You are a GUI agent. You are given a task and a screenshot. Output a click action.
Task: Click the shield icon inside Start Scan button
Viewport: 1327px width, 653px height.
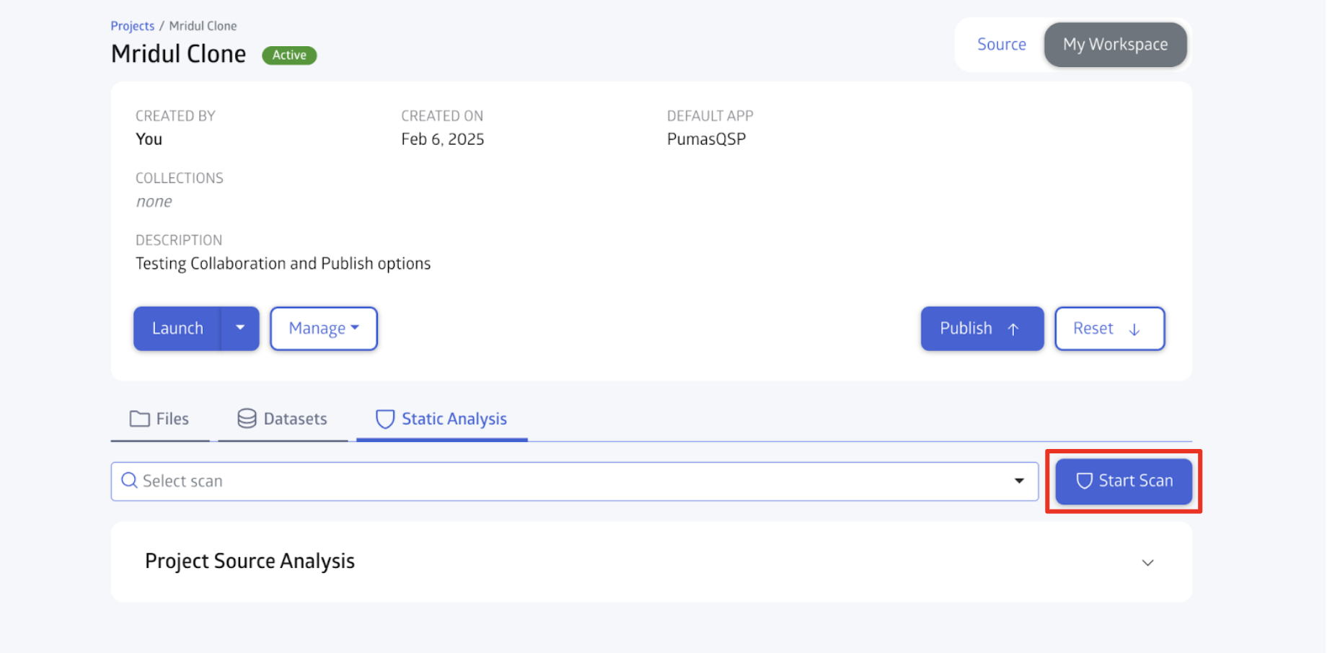[1084, 481]
